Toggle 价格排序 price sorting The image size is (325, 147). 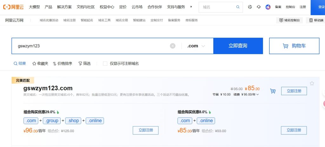coord(63,63)
